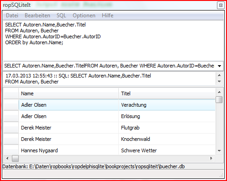Open the Optionen menu
Viewport: 227px width, 181px height.
click(x=84, y=16)
